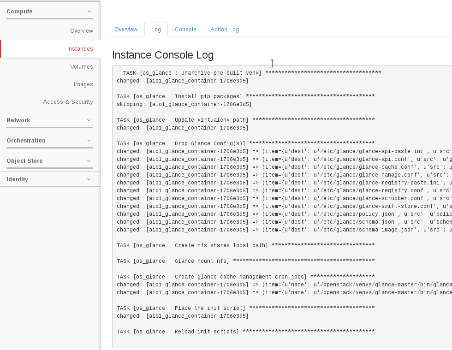Viewport: 452px width, 350px height.
Task: Open the Overview page from the sidebar
Action: pyautogui.click(x=82, y=30)
